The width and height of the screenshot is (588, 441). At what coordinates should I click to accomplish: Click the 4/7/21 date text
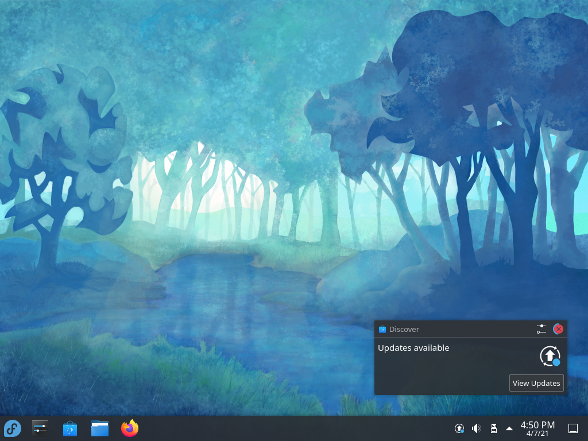(x=537, y=434)
